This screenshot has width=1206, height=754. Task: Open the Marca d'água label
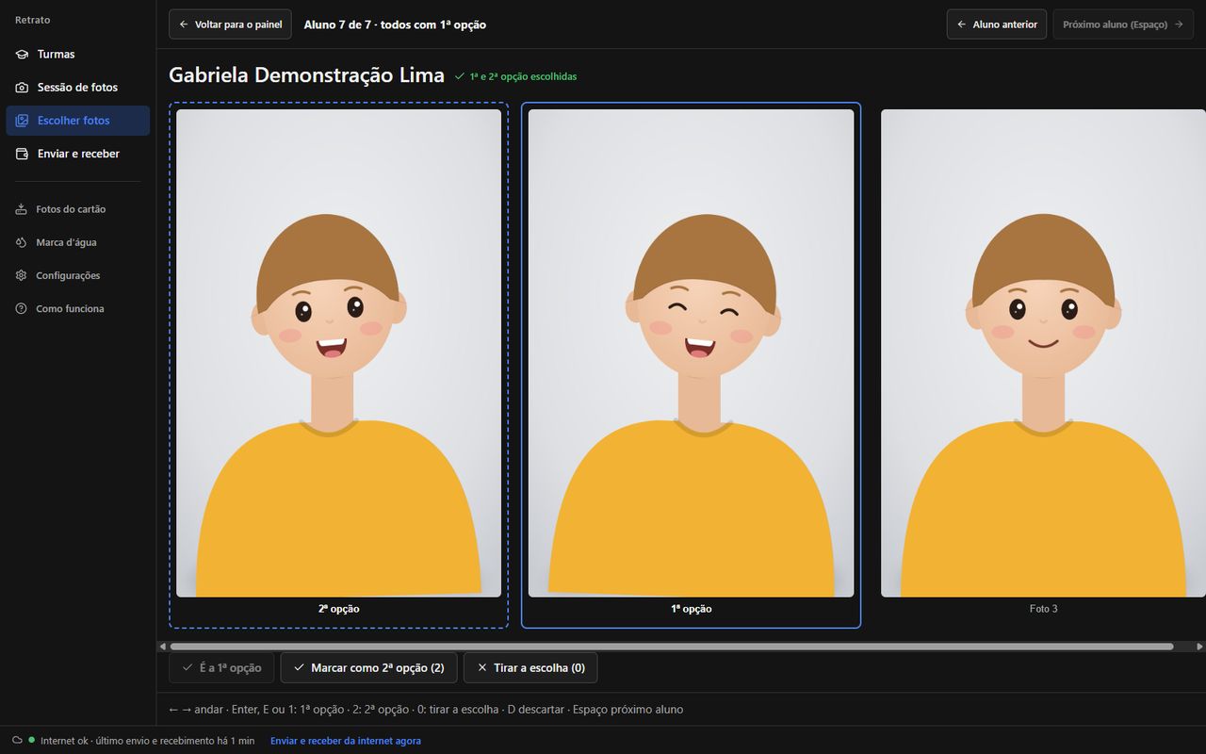(66, 242)
